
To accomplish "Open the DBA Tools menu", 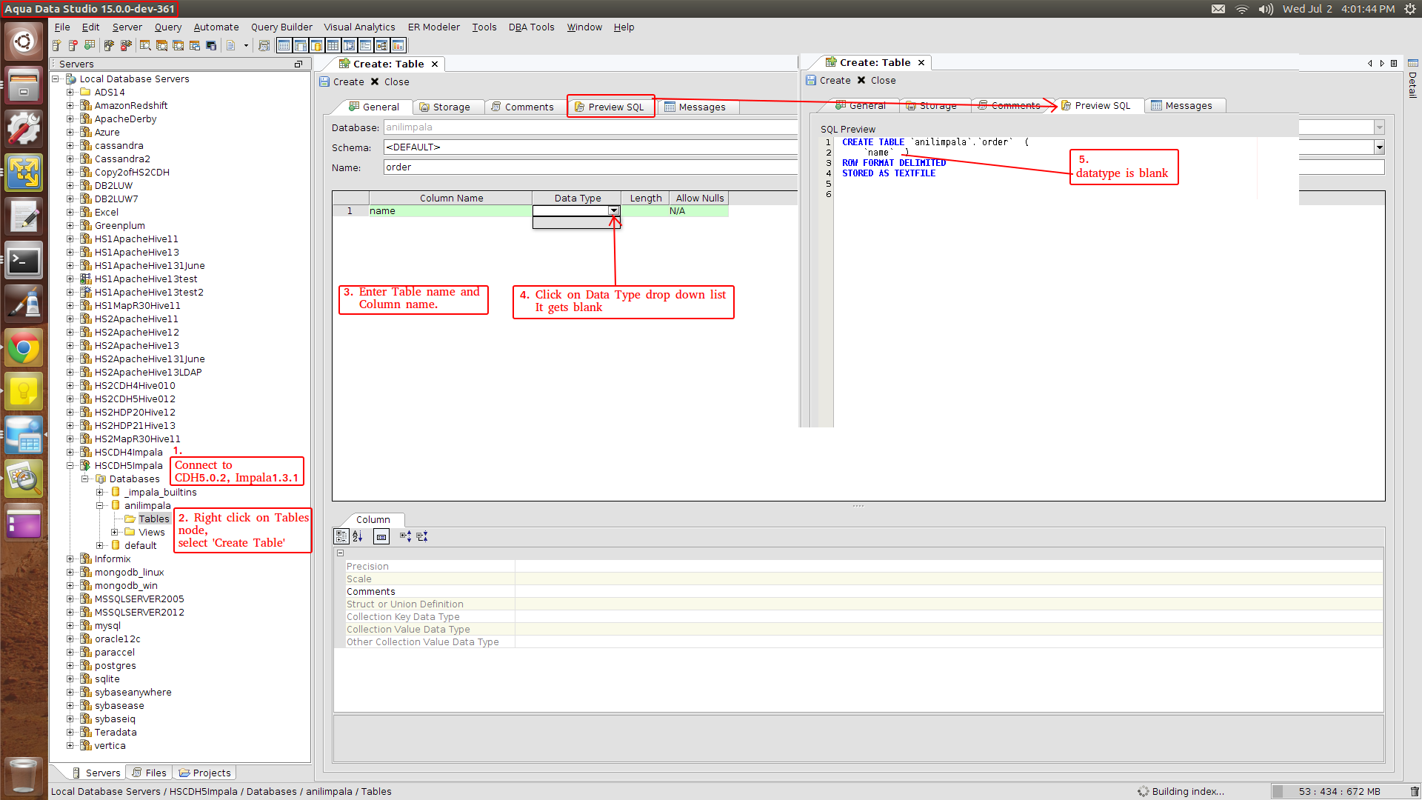I will coord(531,27).
